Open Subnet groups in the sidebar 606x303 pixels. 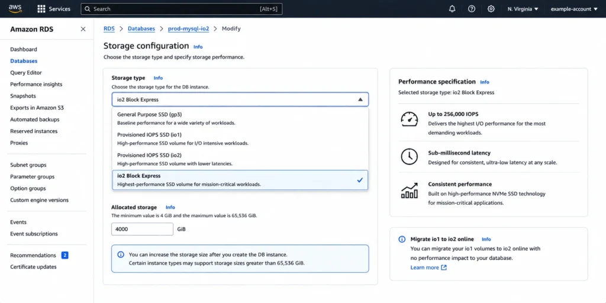[28, 165]
